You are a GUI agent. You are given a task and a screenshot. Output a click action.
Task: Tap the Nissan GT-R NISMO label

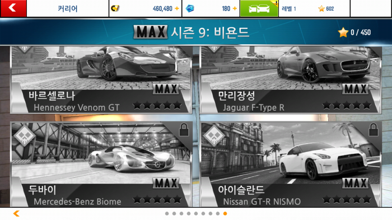[x=262, y=202]
